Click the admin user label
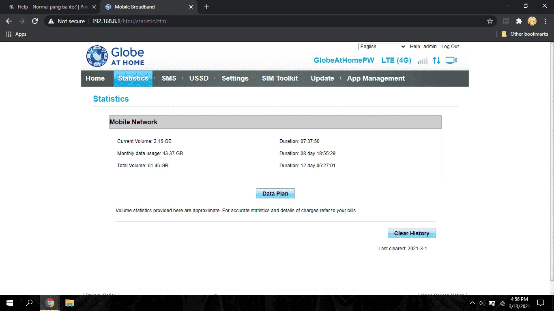The height and width of the screenshot is (311, 554). point(430,47)
